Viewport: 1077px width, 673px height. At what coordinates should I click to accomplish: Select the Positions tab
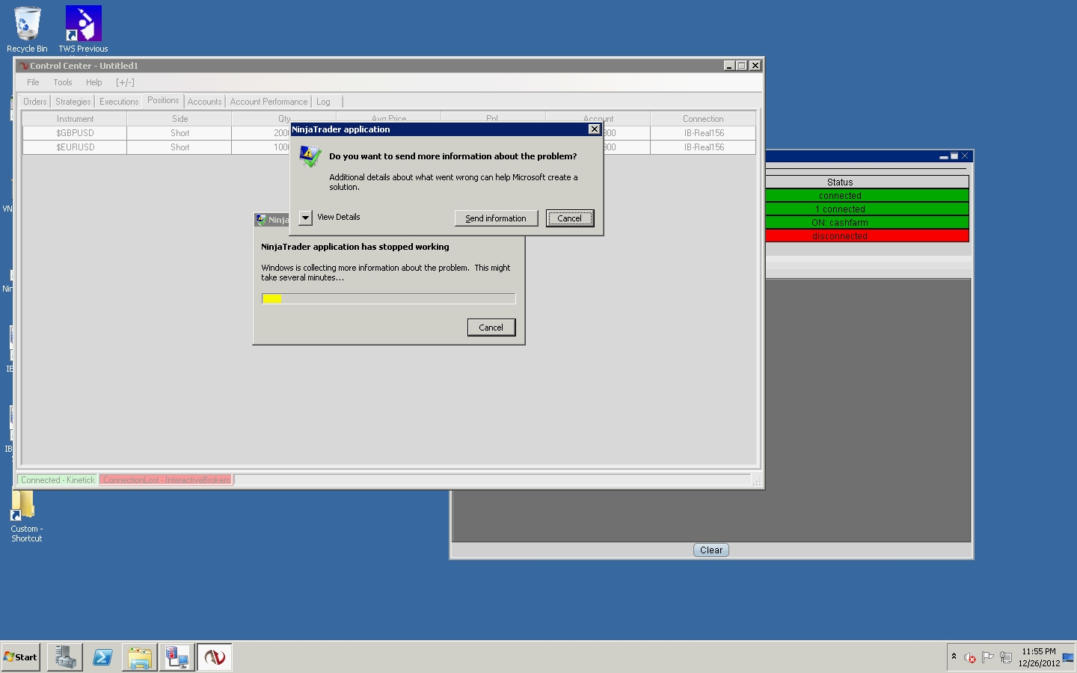[163, 100]
